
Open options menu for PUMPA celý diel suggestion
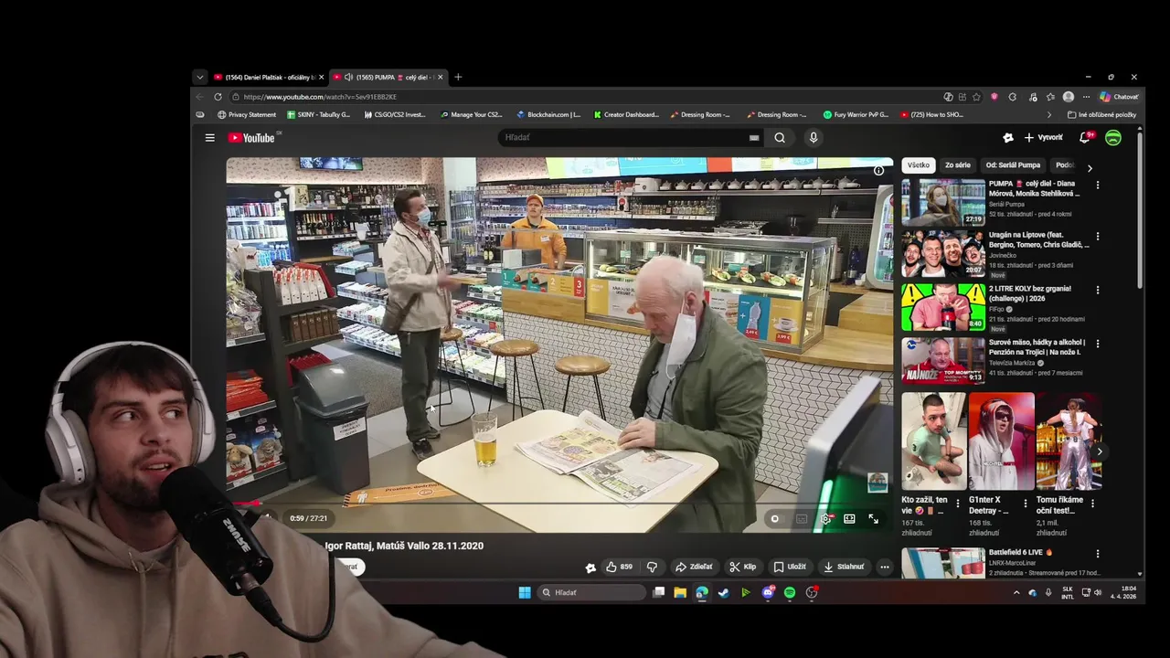(x=1098, y=185)
